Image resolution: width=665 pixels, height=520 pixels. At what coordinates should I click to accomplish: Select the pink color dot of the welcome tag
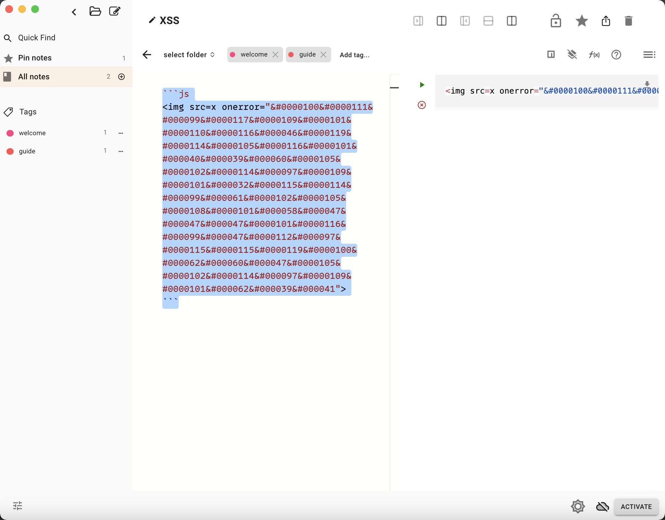[233, 55]
